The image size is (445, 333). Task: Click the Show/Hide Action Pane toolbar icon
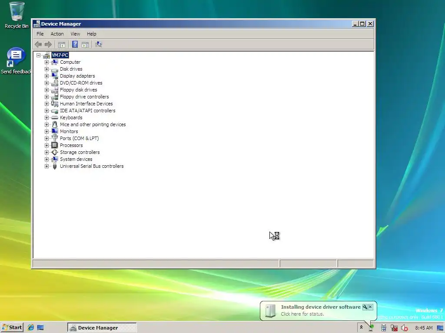85,45
